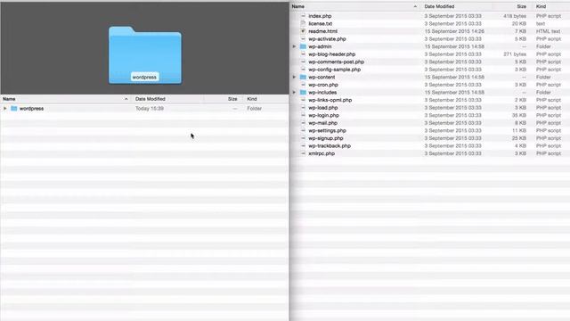Select the wp-includes folder icon

303,93
